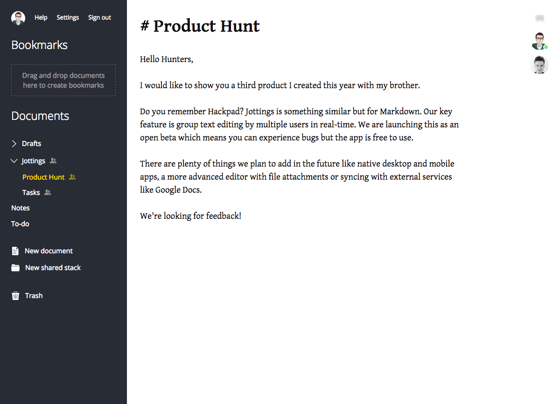Click the Trash bin icon
Screen dimensions: 560x404
pos(15,296)
